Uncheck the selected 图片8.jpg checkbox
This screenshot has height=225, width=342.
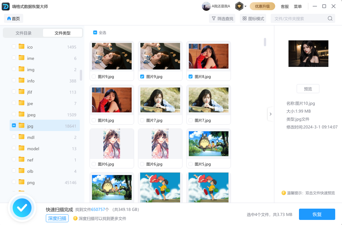(191, 77)
